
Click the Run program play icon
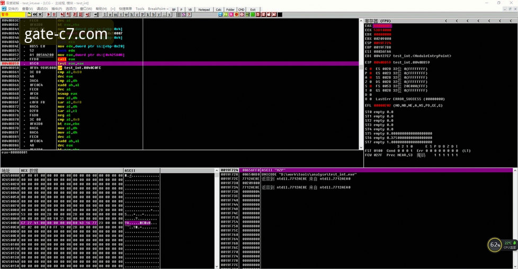[48, 15]
